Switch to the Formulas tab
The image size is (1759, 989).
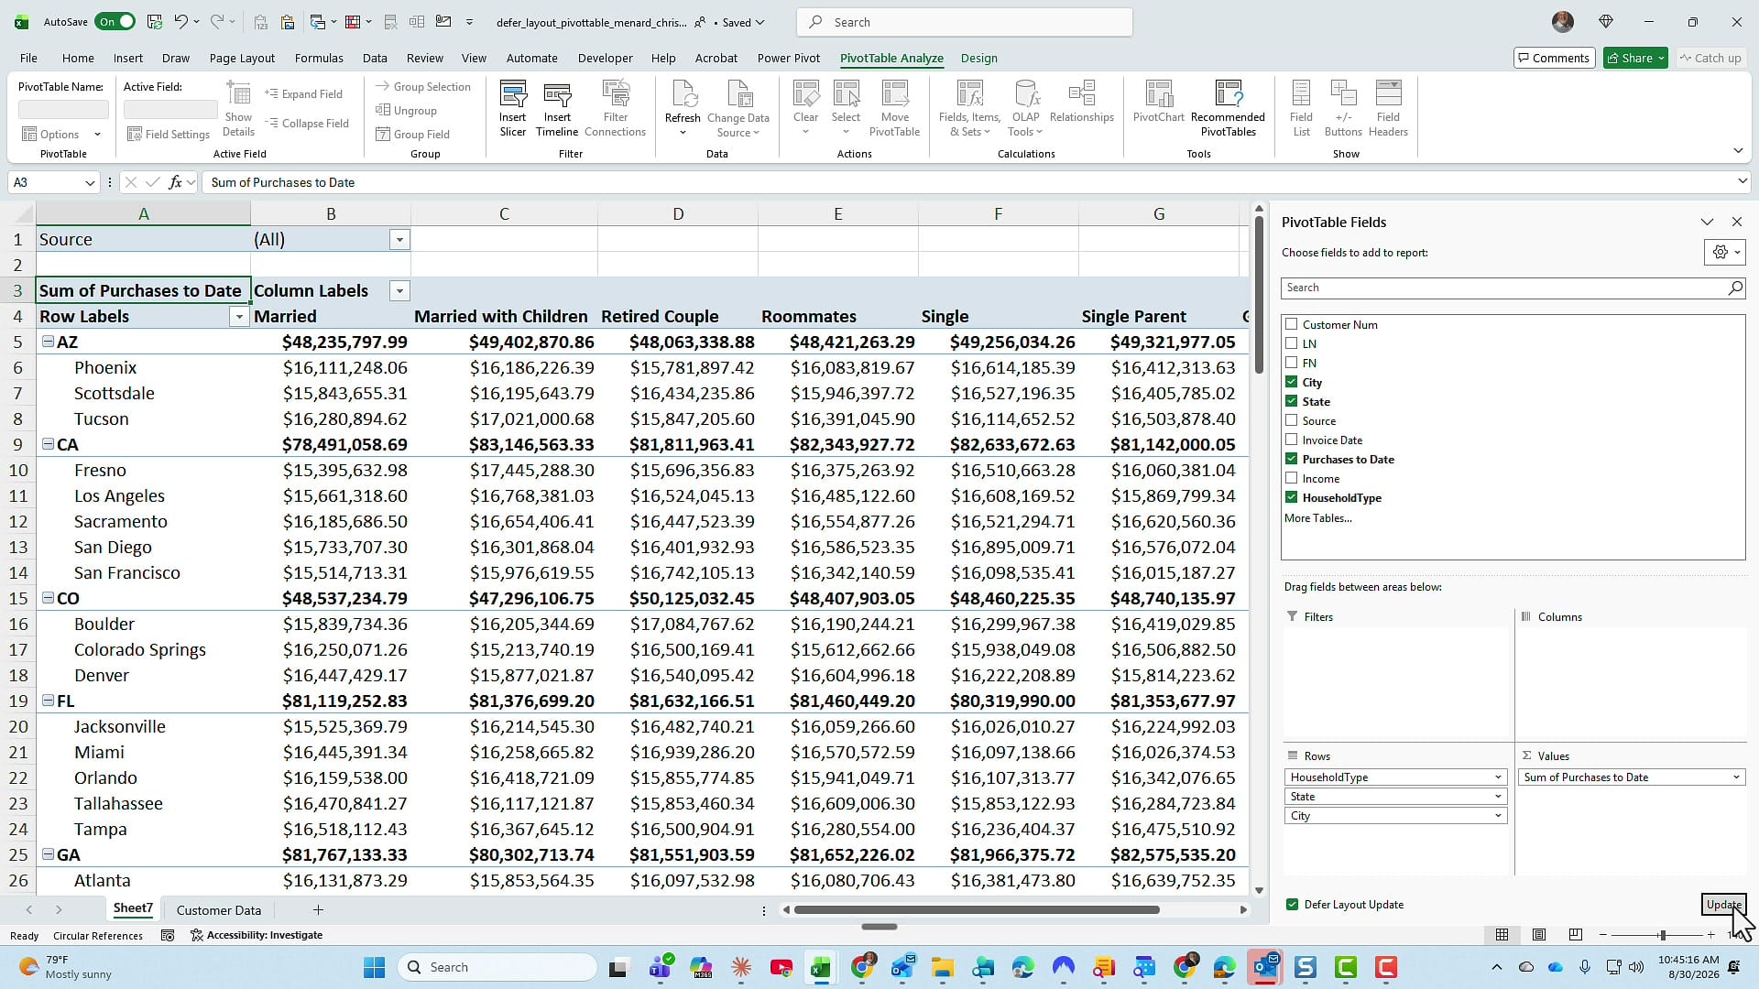(319, 58)
